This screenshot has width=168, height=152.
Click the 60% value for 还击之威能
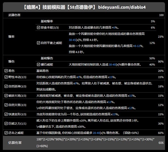point(161,133)
